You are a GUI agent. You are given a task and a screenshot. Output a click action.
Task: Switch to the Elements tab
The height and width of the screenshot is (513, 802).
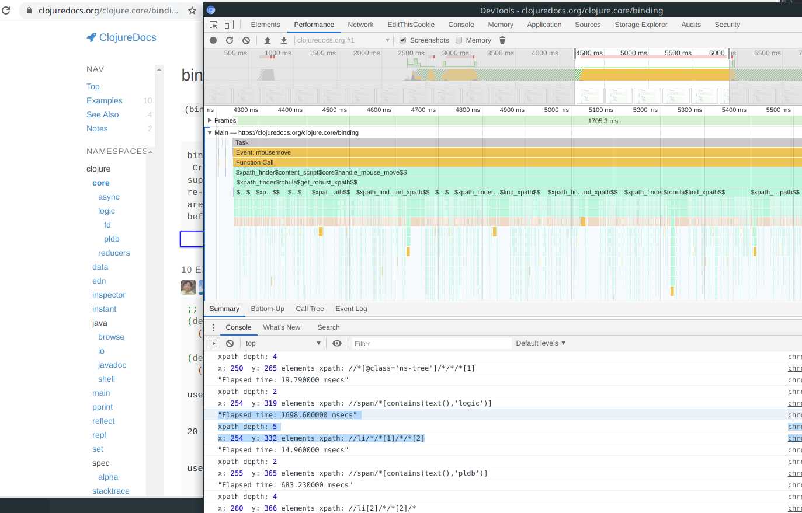point(265,25)
